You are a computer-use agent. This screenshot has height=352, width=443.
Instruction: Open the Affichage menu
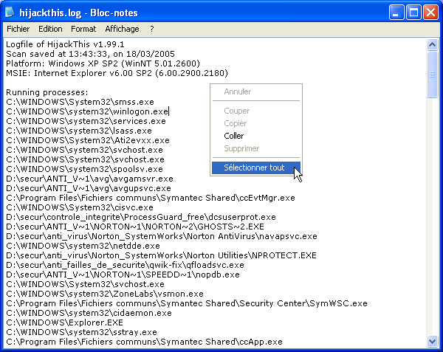[x=122, y=29]
